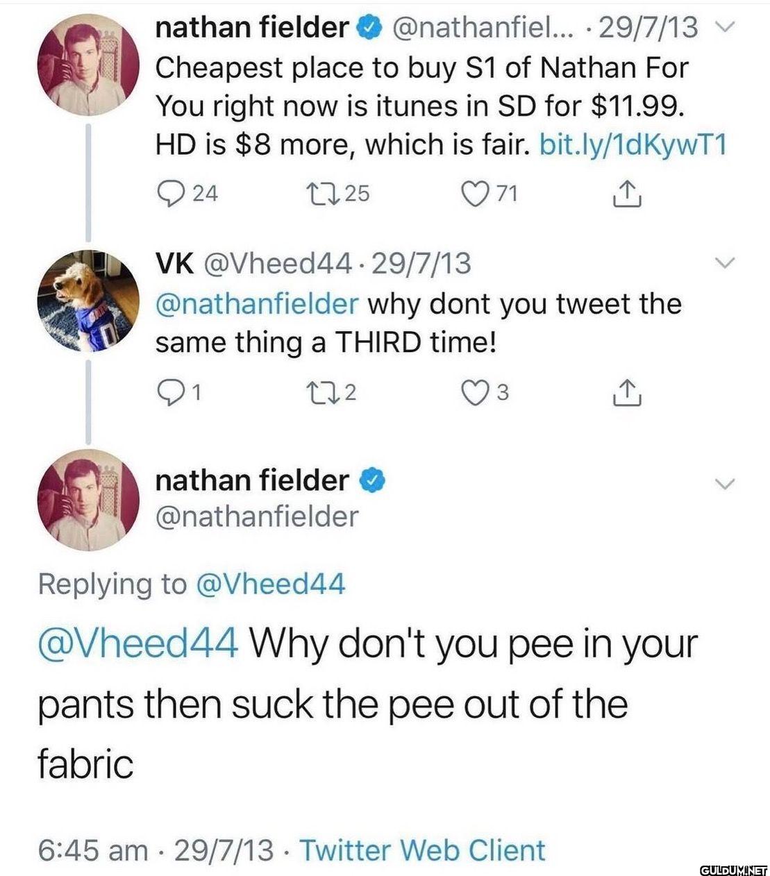Open the bit.ly/1dKywT1 link
The image size is (770, 876).
coord(633,144)
